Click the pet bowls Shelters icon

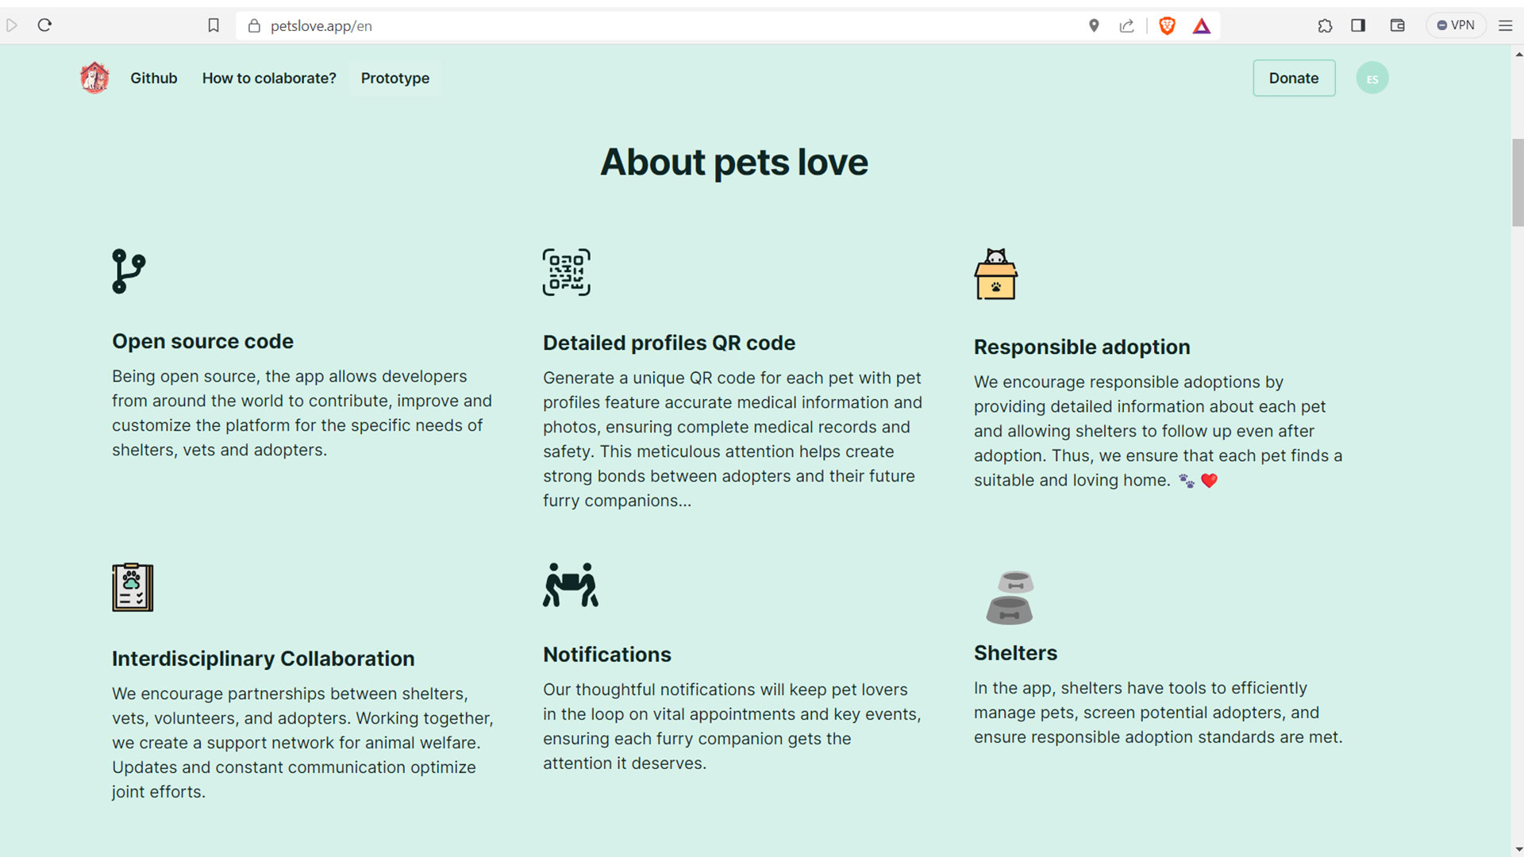(1009, 597)
